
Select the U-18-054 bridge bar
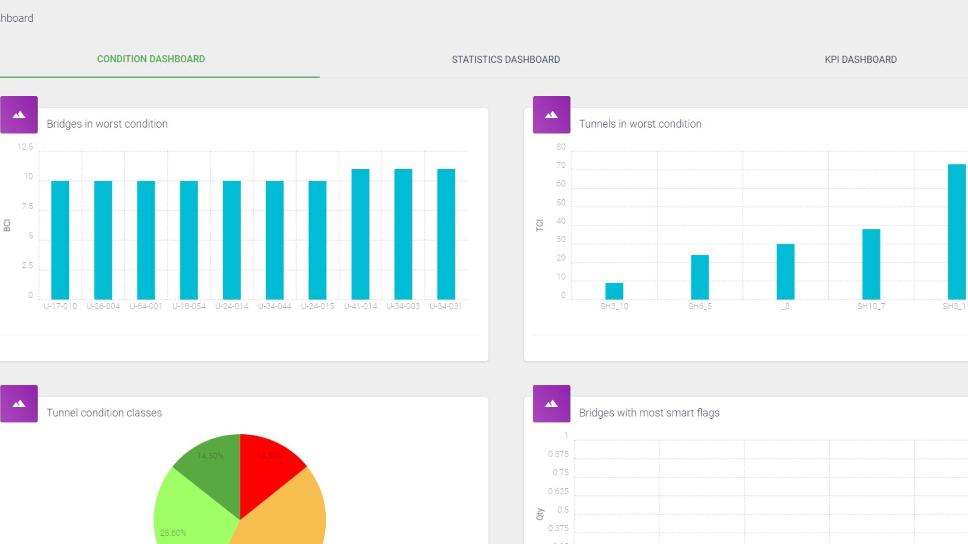pos(189,240)
